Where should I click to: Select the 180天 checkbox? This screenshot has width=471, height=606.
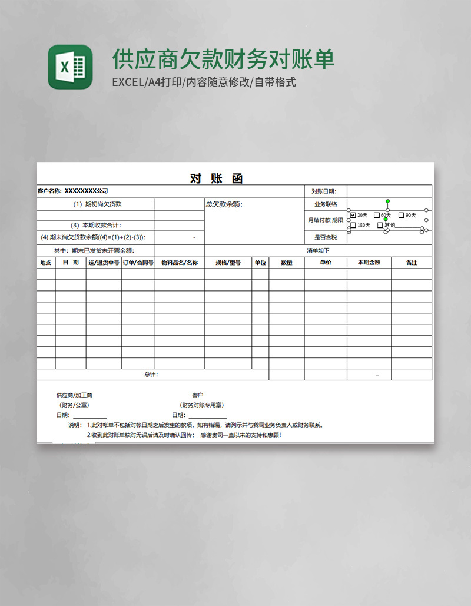pyautogui.click(x=353, y=224)
